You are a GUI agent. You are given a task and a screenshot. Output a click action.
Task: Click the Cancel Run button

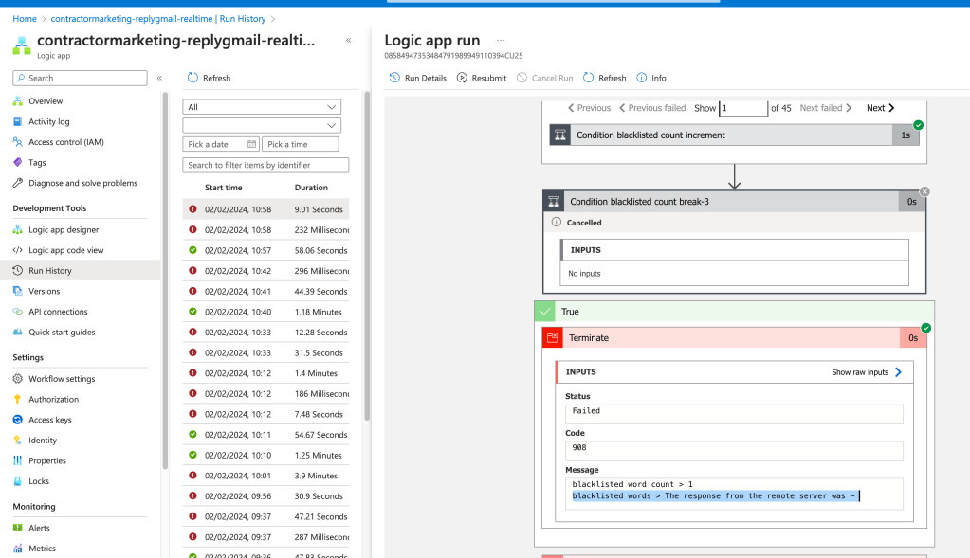(545, 78)
